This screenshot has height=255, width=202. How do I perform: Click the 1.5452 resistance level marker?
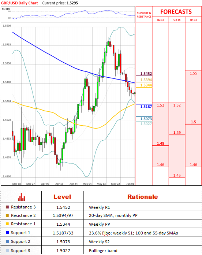click(x=146, y=74)
